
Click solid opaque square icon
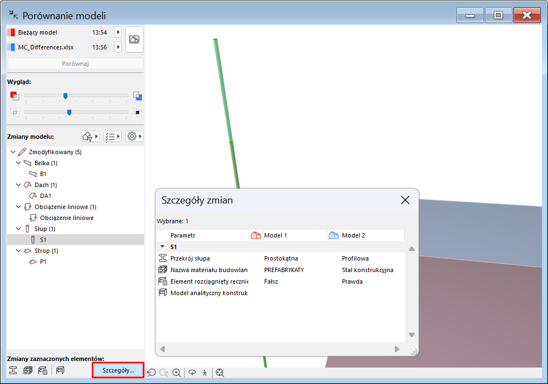pyautogui.click(x=138, y=112)
